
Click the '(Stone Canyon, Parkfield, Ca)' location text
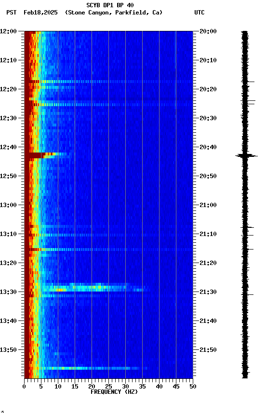tap(114, 13)
